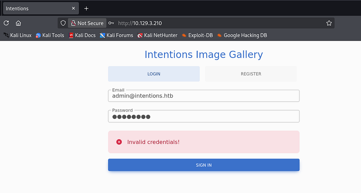The height and width of the screenshot is (193, 361).
Task: Open the Not Secure connection info
Action: click(x=87, y=23)
